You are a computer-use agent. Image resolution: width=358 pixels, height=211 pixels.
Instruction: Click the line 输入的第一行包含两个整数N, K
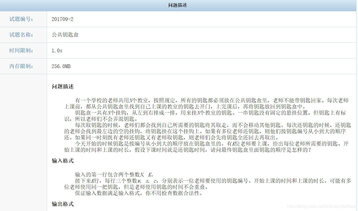pos(114,174)
